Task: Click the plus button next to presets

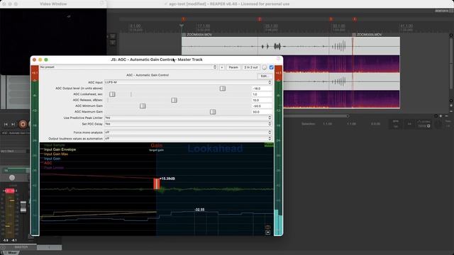Action: [222, 67]
